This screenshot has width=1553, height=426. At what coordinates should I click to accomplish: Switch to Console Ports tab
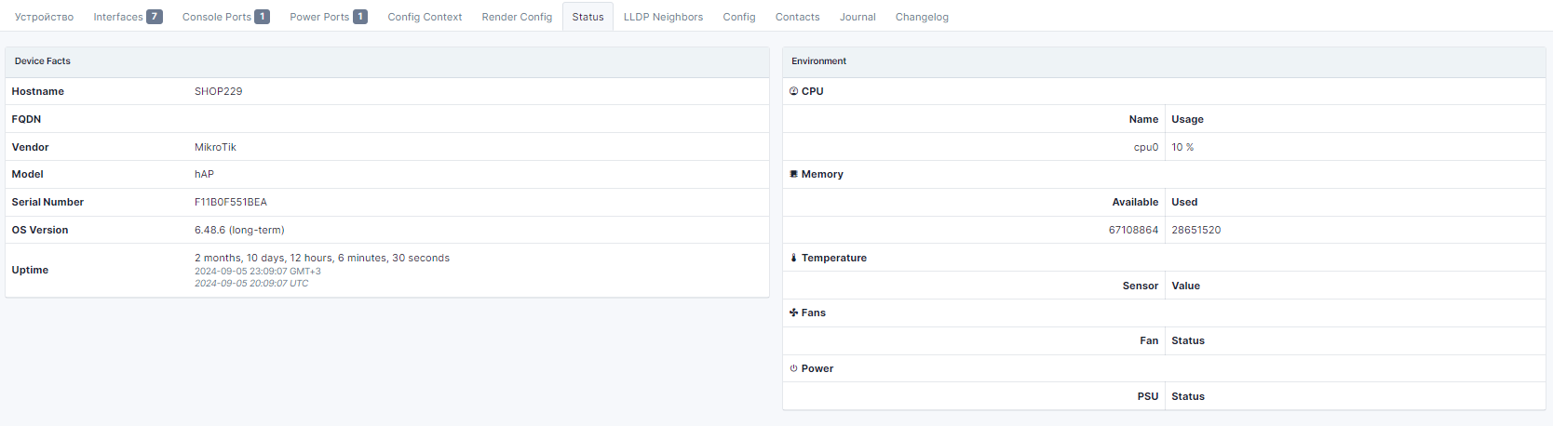(x=225, y=17)
